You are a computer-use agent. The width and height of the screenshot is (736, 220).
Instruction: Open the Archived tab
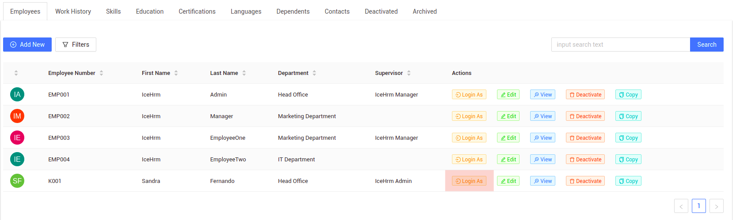pos(425,11)
